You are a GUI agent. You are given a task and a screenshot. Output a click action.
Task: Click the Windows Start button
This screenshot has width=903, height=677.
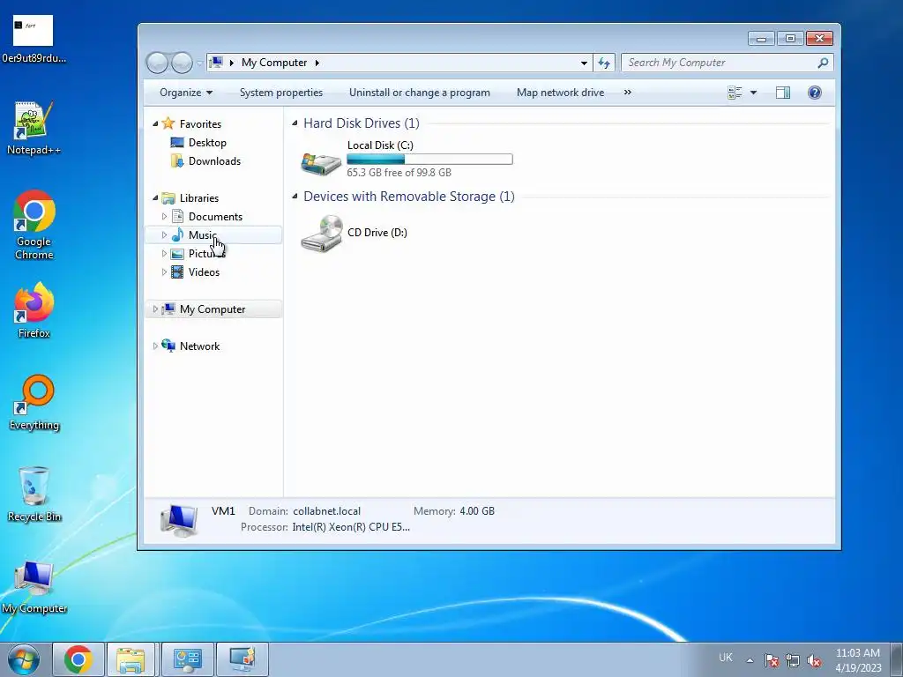pos(24,659)
